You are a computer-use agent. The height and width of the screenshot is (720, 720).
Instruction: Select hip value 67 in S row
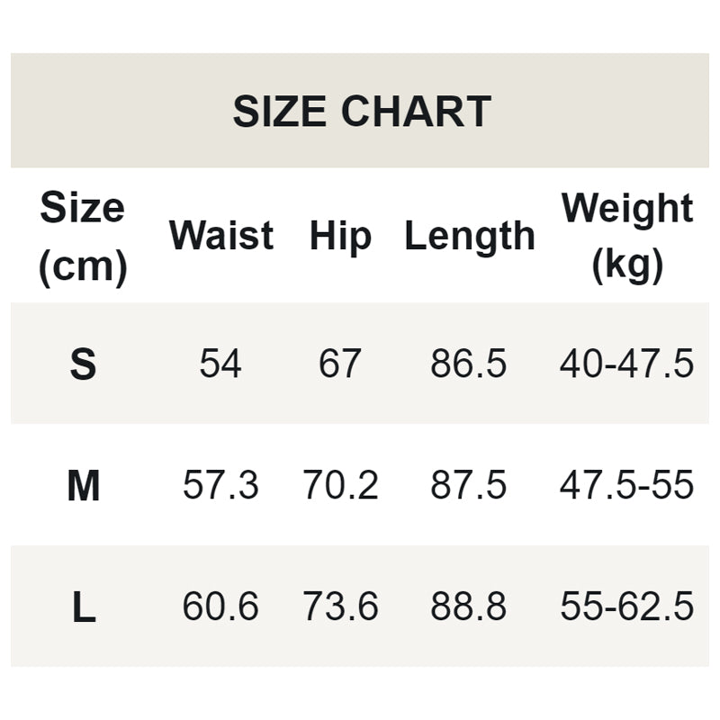coord(339,364)
